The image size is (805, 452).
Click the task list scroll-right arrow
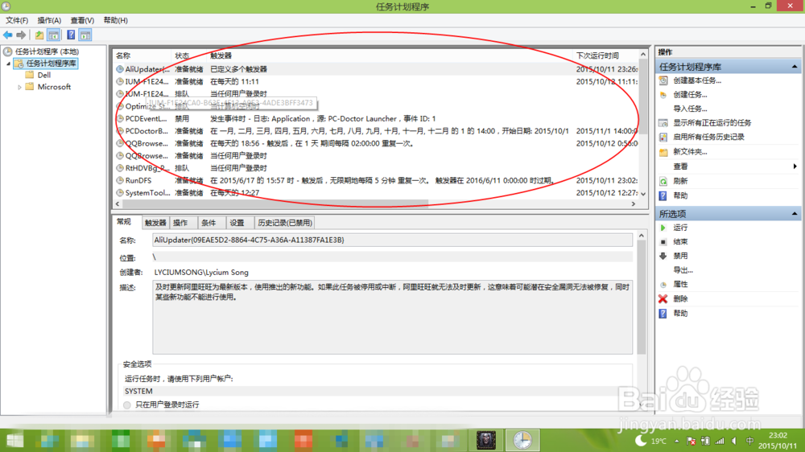click(633, 203)
